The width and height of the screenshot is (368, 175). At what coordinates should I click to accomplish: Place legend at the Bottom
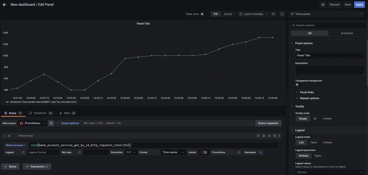point(304,156)
